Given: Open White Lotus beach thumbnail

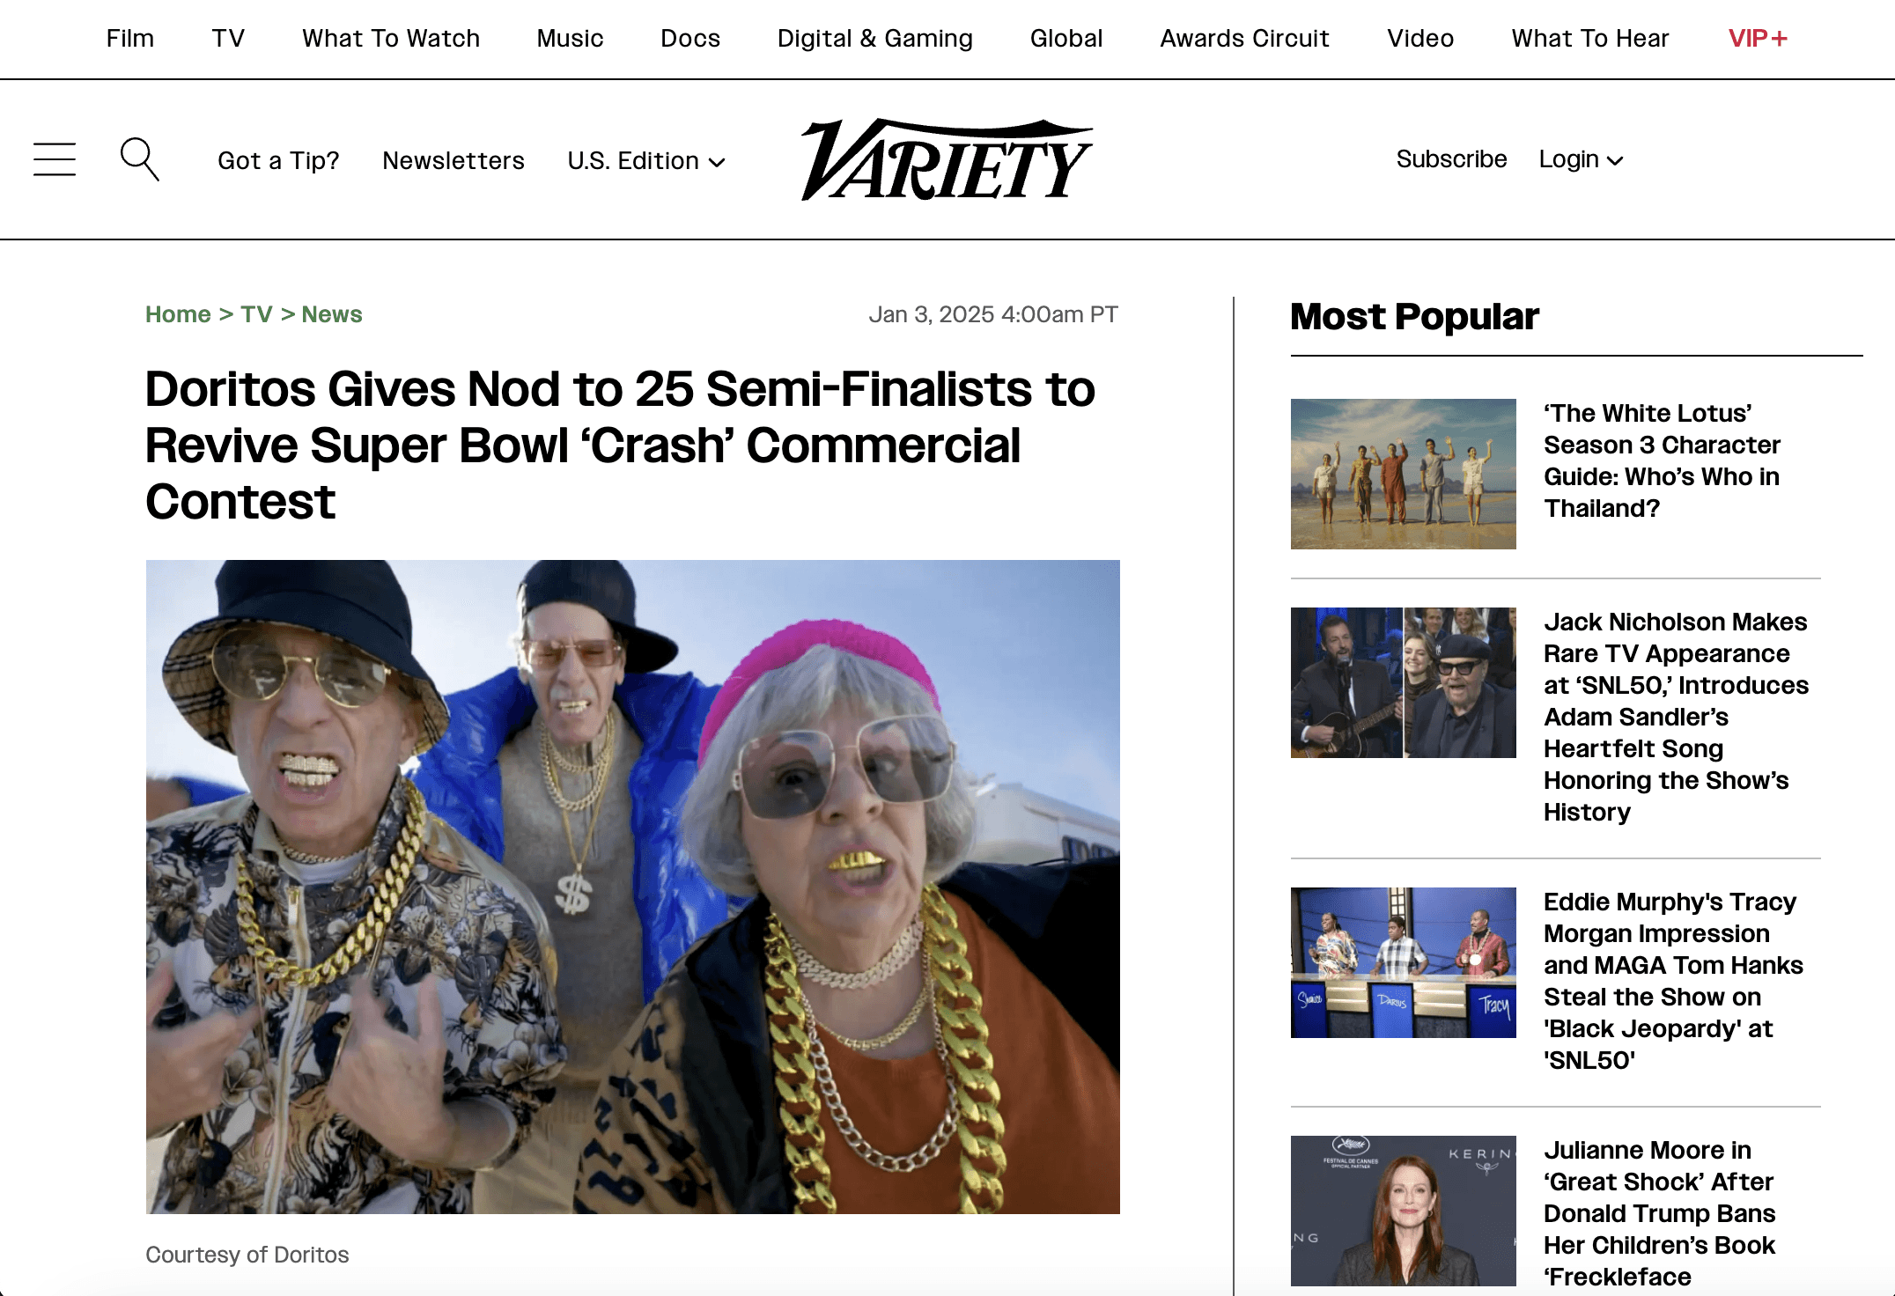Looking at the screenshot, I should coord(1403,474).
